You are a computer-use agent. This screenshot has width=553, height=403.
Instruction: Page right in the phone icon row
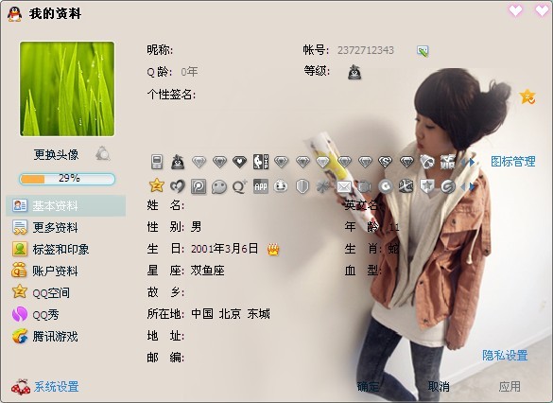[x=472, y=163]
